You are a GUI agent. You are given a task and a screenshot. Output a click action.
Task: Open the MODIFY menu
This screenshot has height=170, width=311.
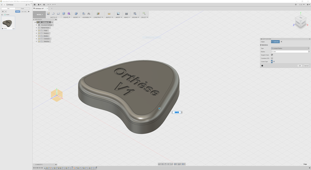(x=76, y=17)
